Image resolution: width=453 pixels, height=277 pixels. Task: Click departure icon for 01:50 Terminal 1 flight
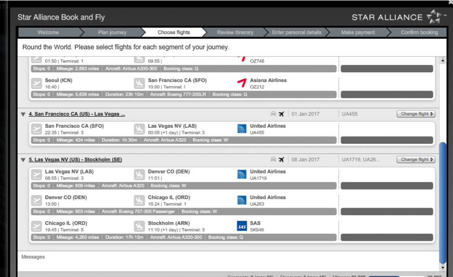coord(36,59)
